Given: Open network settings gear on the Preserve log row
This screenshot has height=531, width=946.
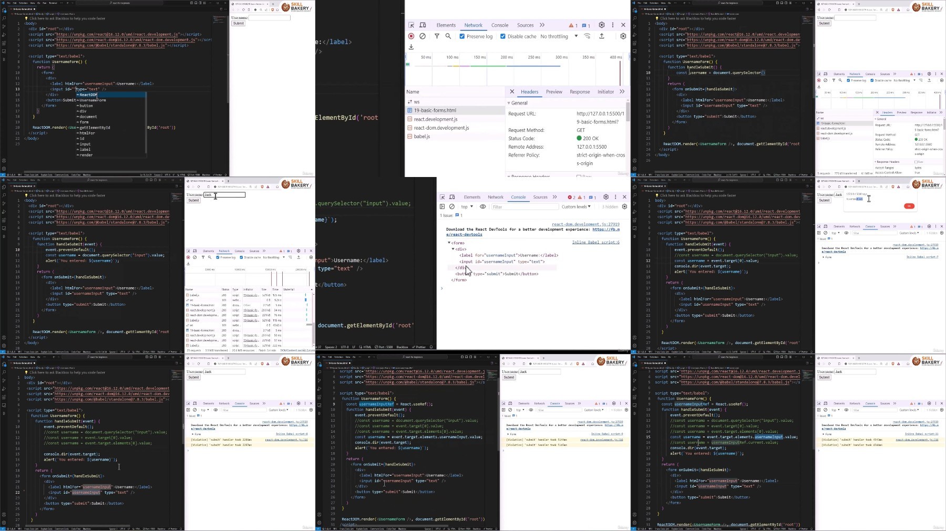Looking at the screenshot, I should click(623, 36).
